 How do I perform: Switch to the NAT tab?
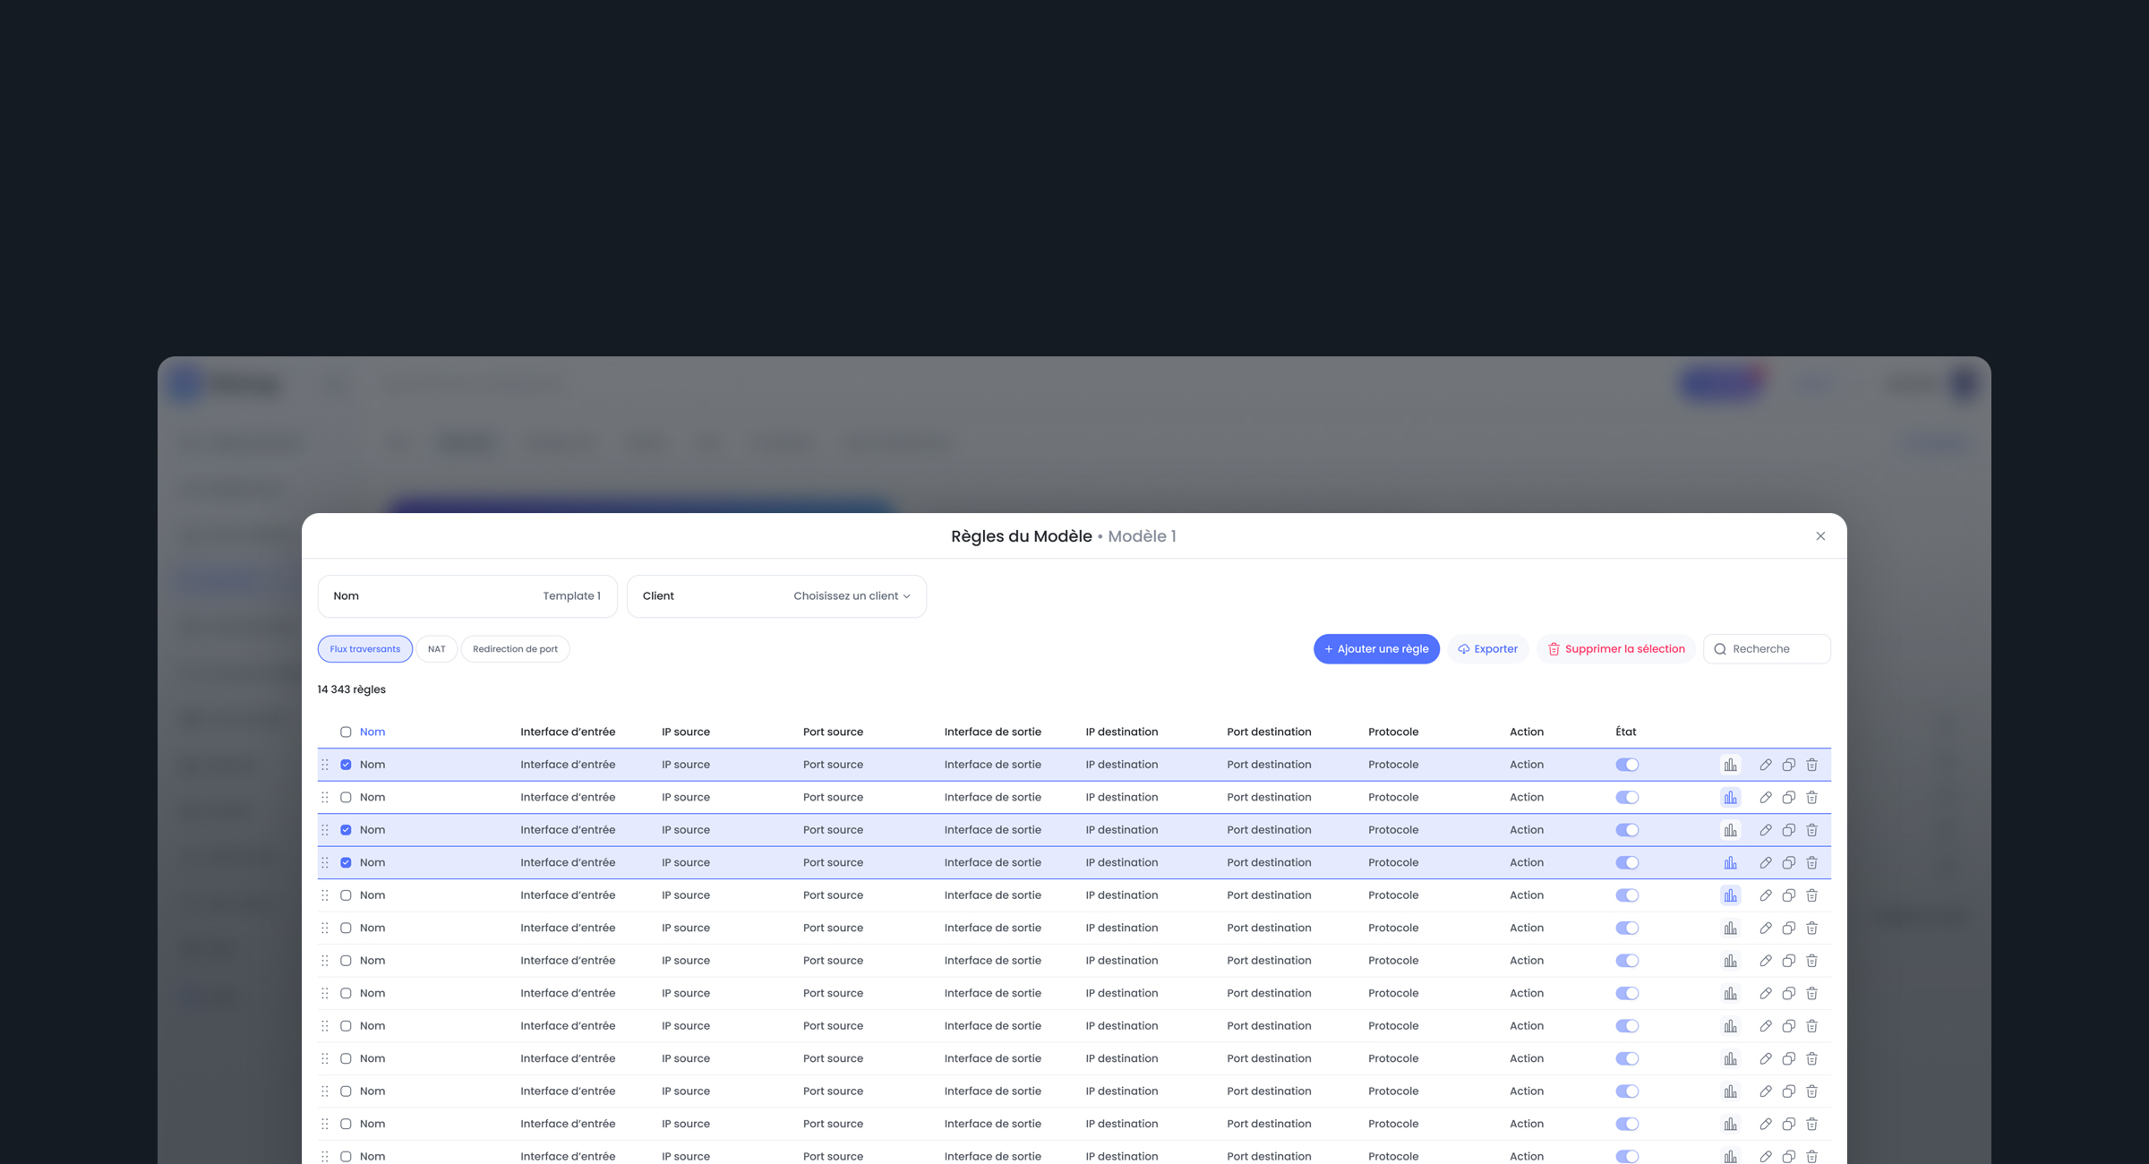(x=436, y=649)
